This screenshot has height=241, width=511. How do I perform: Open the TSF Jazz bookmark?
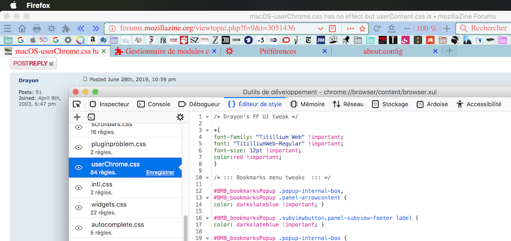pyautogui.click(x=383, y=40)
